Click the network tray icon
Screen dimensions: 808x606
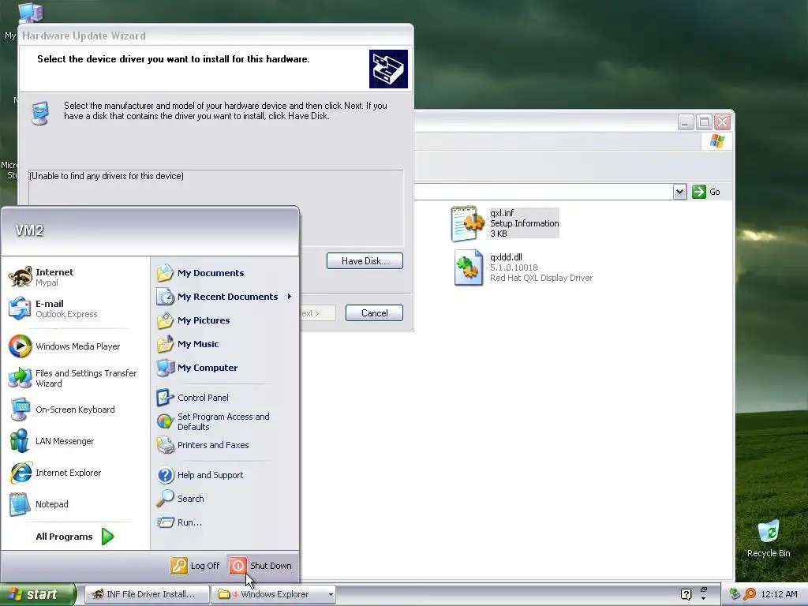tap(735, 594)
